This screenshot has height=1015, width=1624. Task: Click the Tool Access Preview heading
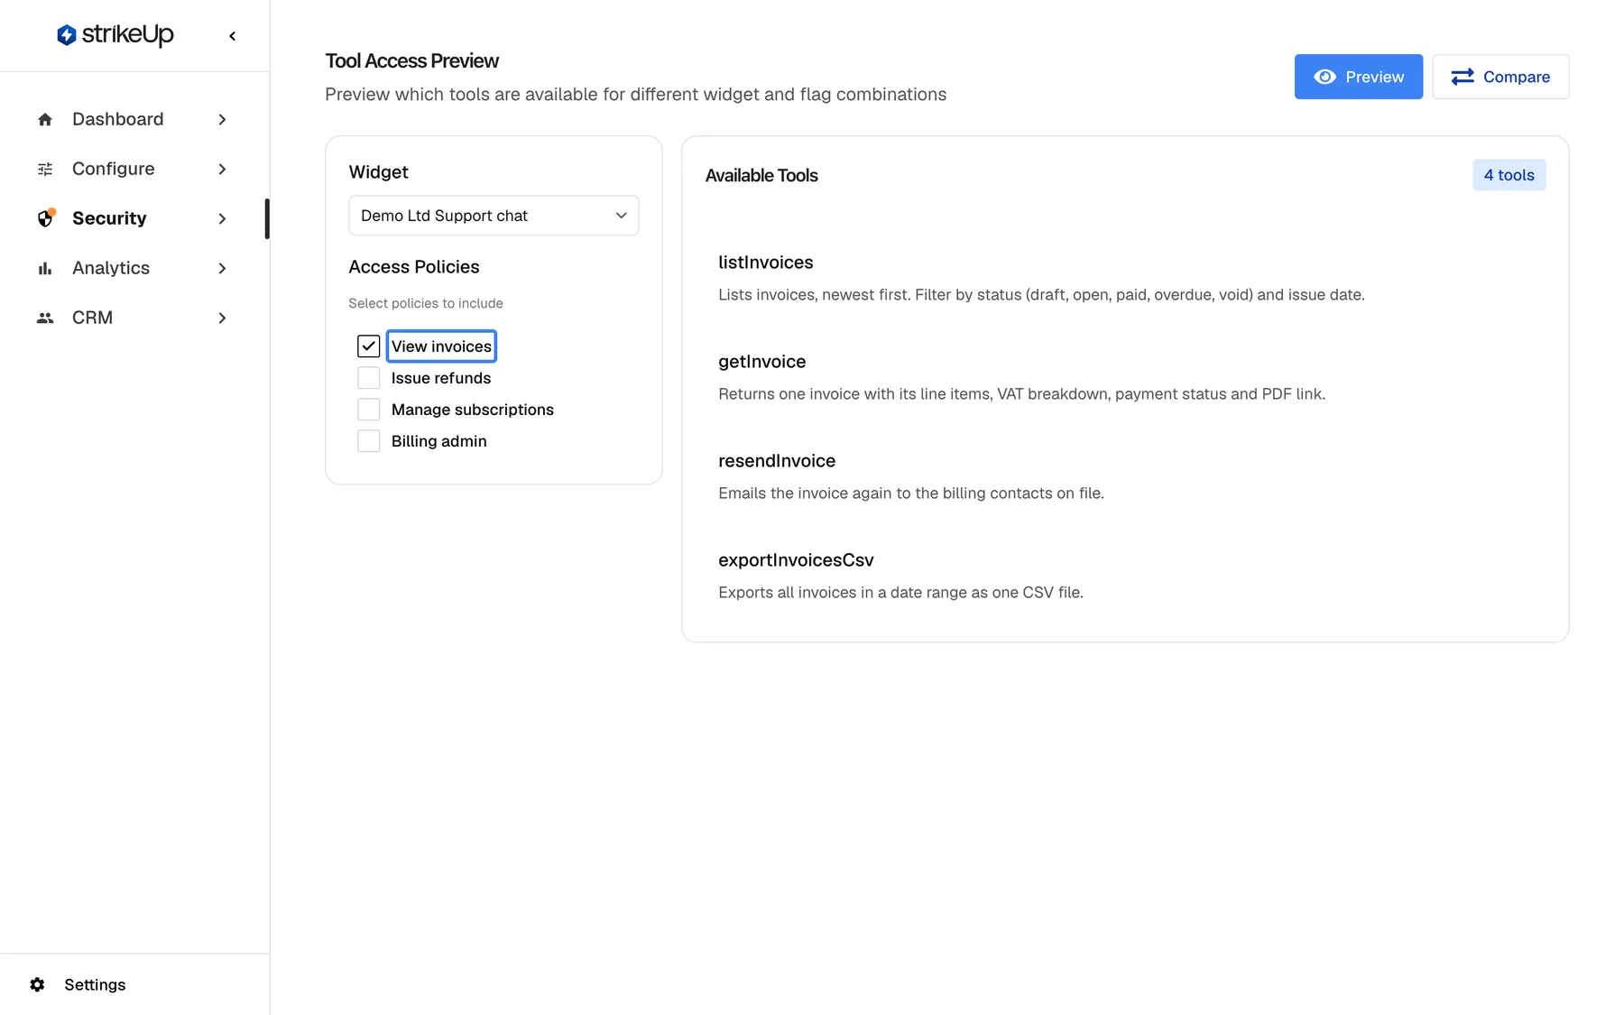pyautogui.click(x=411, y=60)
